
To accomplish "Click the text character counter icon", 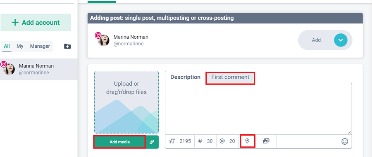I will click(172, 141).
